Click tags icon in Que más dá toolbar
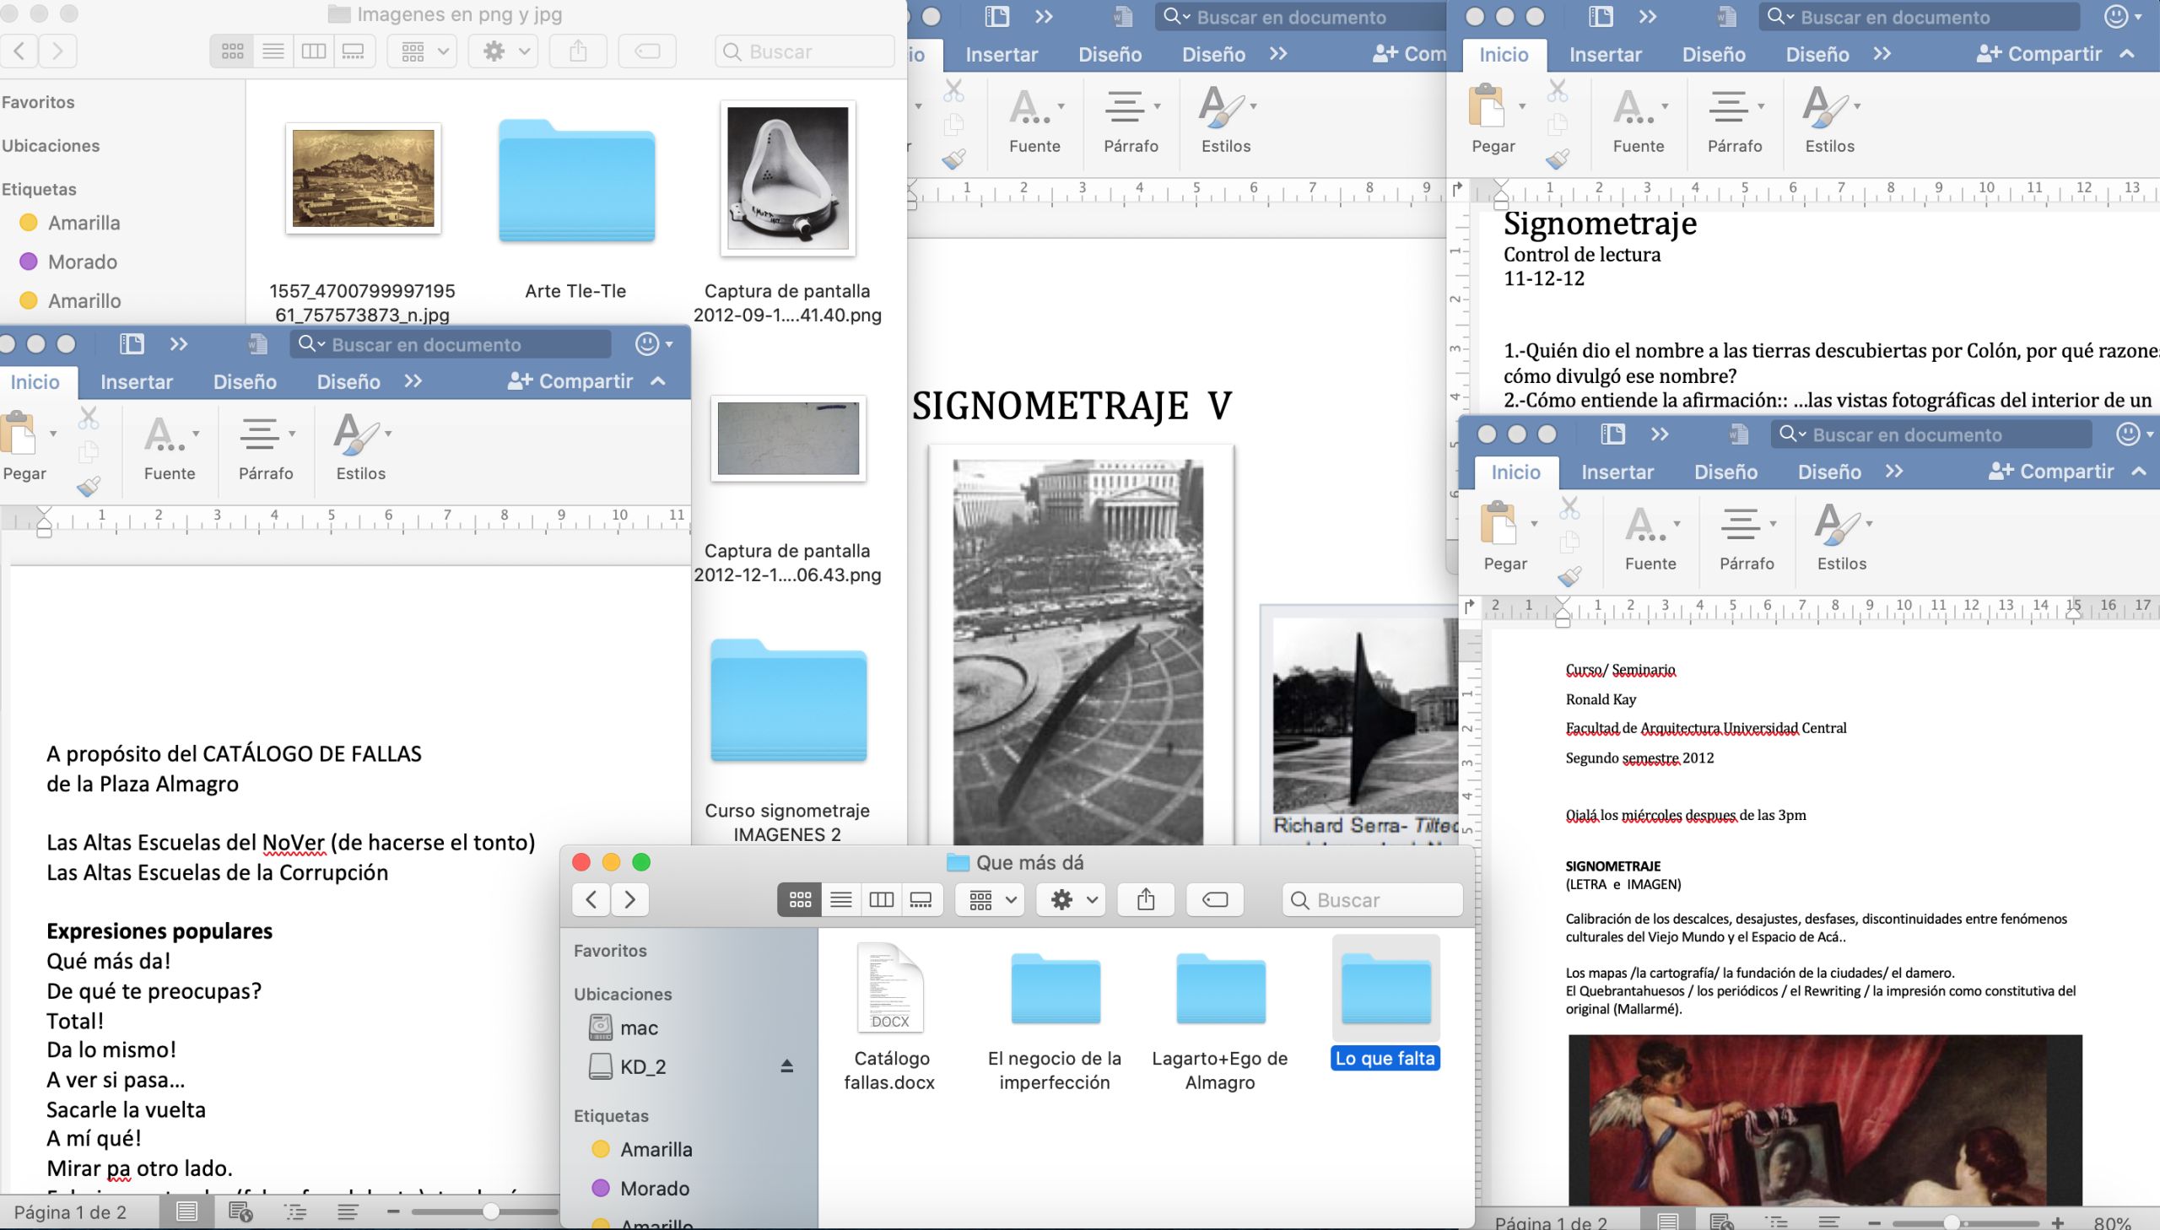Viewport: 2160px width, 1230px height. pyautogui.click(x=1215, y=899)
